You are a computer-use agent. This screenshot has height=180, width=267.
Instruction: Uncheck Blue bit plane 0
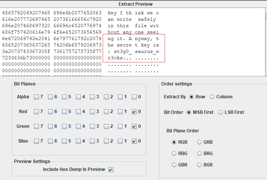pyautogui.click(x=134, y=141)
